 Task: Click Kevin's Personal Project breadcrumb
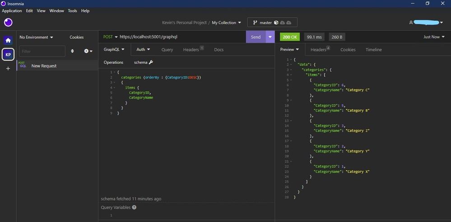[x=184, y=23]
